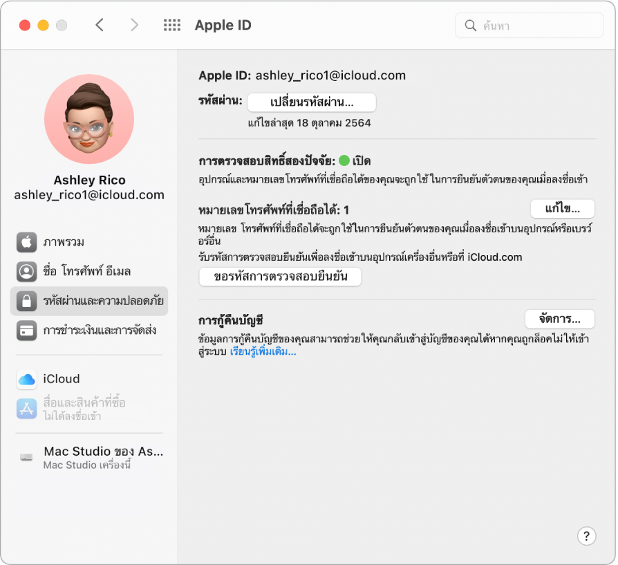Select Mac Studio ของ As... device entry
Screen dimensions: 618x565
(89, 457)
